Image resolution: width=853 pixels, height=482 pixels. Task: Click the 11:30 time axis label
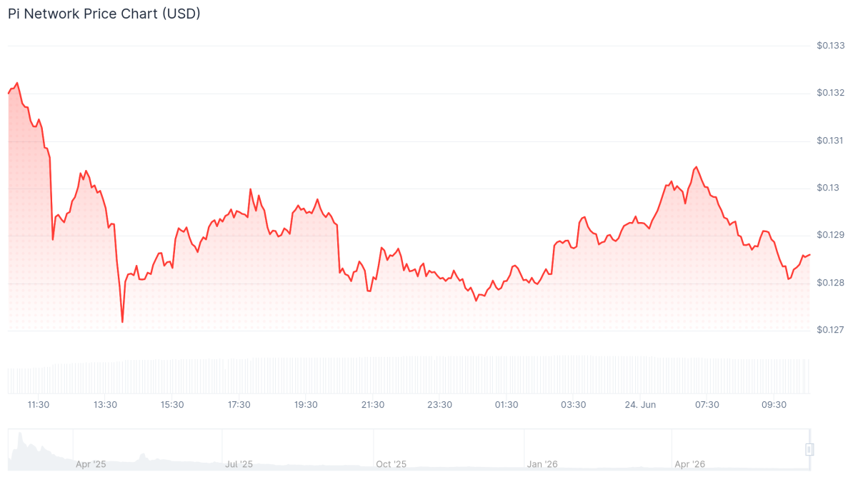38,405
